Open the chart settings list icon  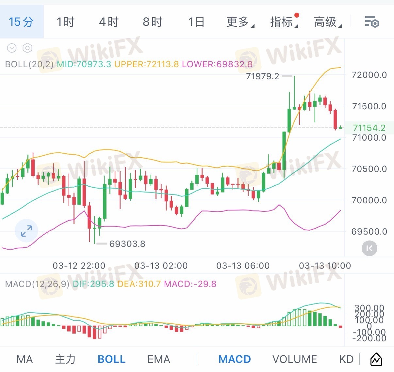(371, 22)
